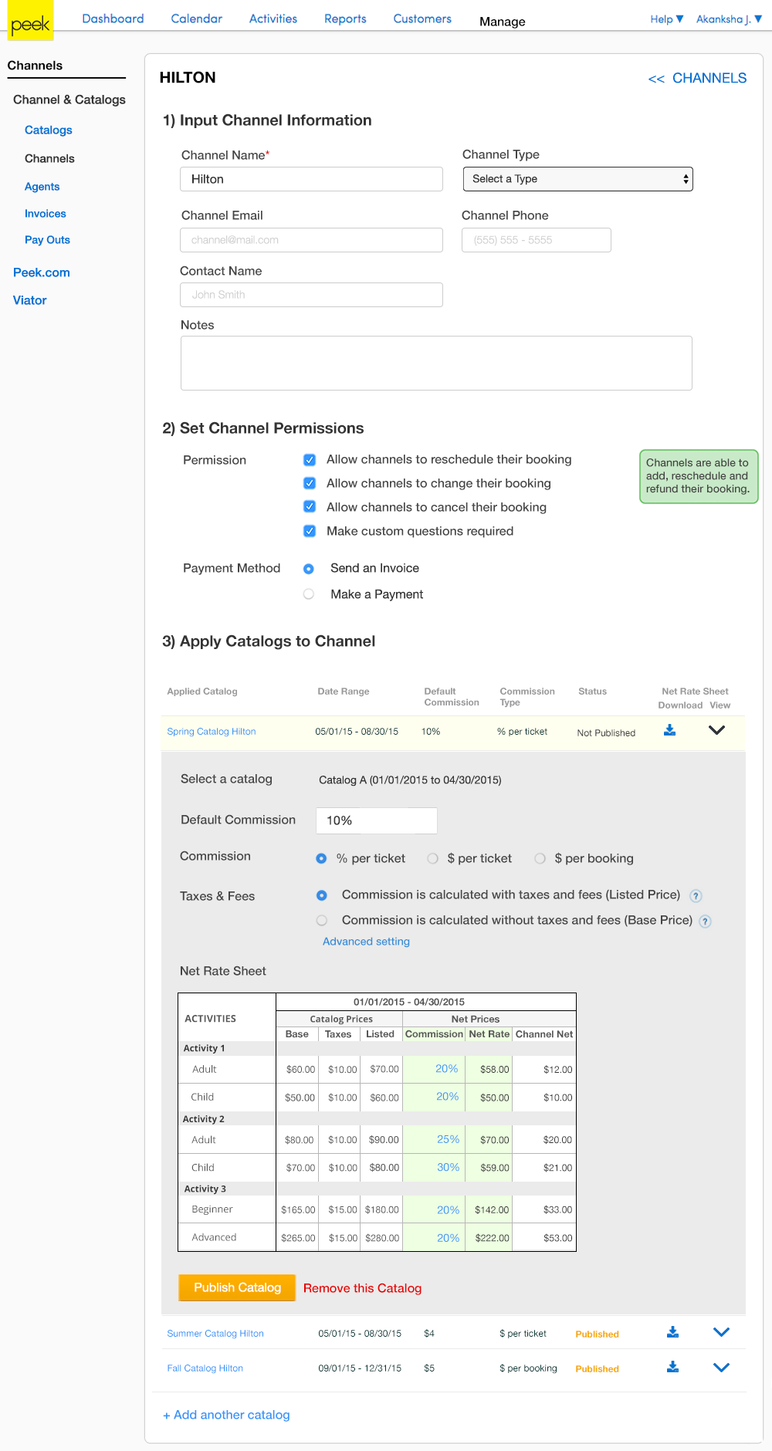Switch to the Activities tab
Image resolution: width=772 pixels, height=1451 pixels.
(273, 19)
